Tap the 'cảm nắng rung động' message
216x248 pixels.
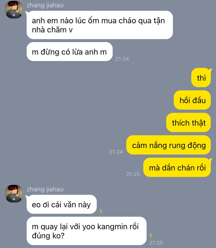click(169, 145)
